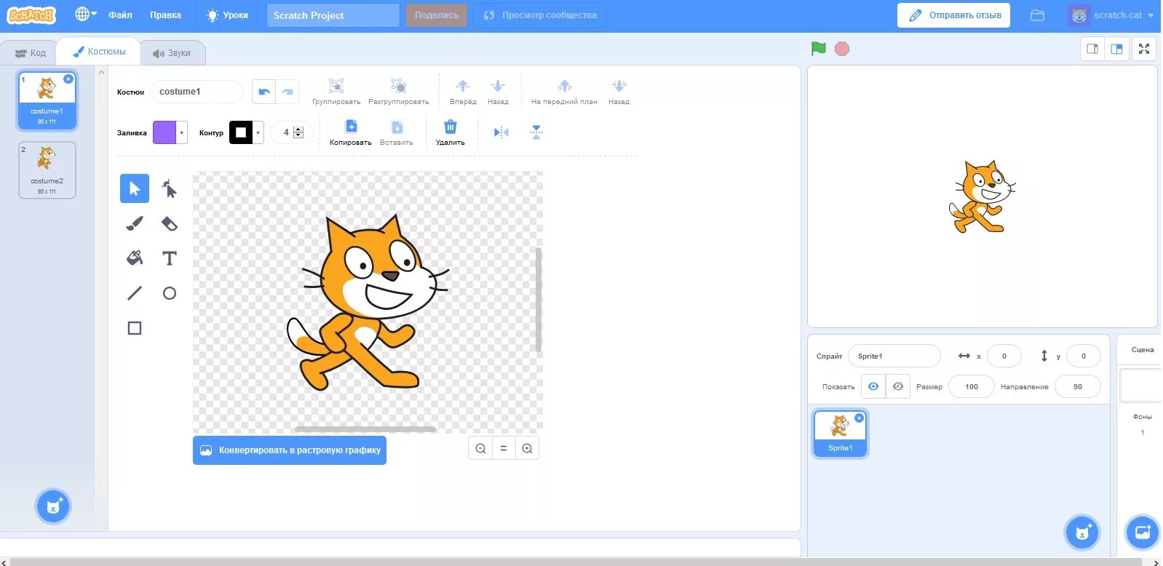Select the Text tool
This screenshot has width=1163, height=566.
[169, 258]
